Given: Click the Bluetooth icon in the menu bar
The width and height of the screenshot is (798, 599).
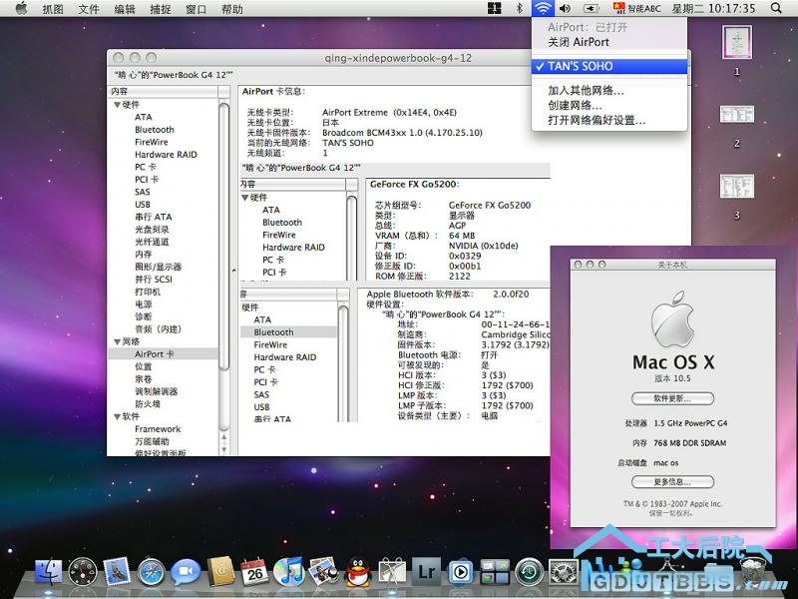Looking at the screenshot, I should 519,9.
